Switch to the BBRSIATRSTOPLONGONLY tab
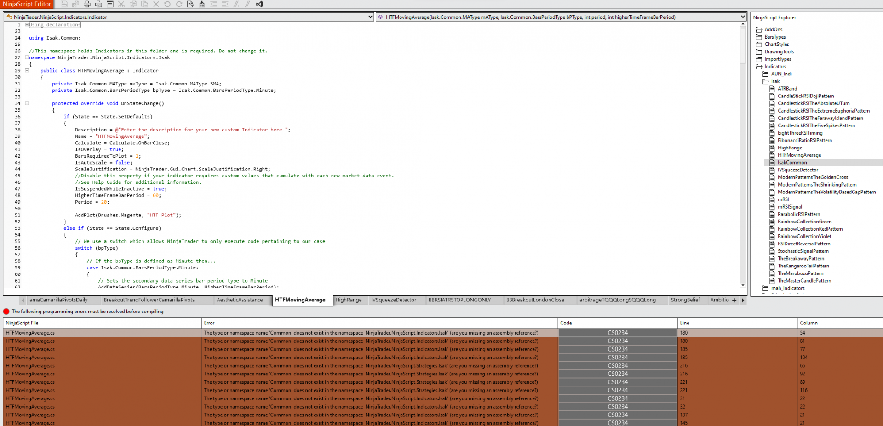Viewport: 883px width, 426px height. coord(459,300)
